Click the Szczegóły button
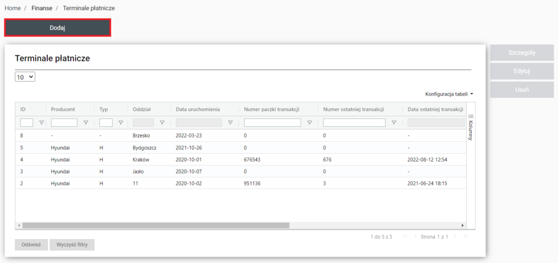The height and width of the screenshot is (263, 558). 522,53
